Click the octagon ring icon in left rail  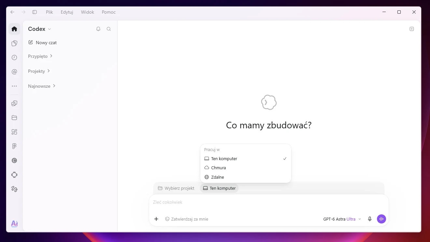click(14, 175)
